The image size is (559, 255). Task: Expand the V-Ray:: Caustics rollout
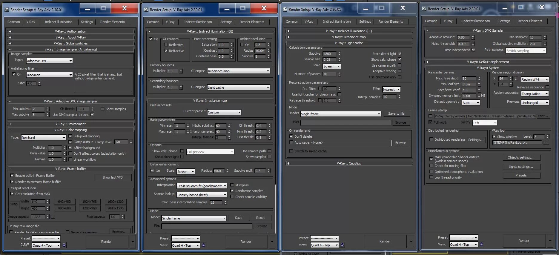pyautogui.click(x=349, y=163)
